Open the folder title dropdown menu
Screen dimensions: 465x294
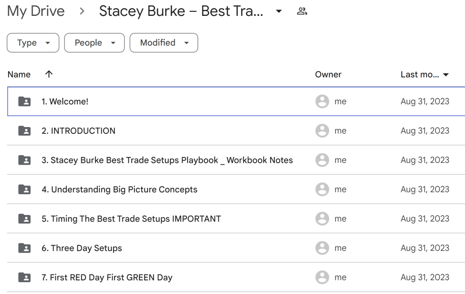click(x=279, y=11)
